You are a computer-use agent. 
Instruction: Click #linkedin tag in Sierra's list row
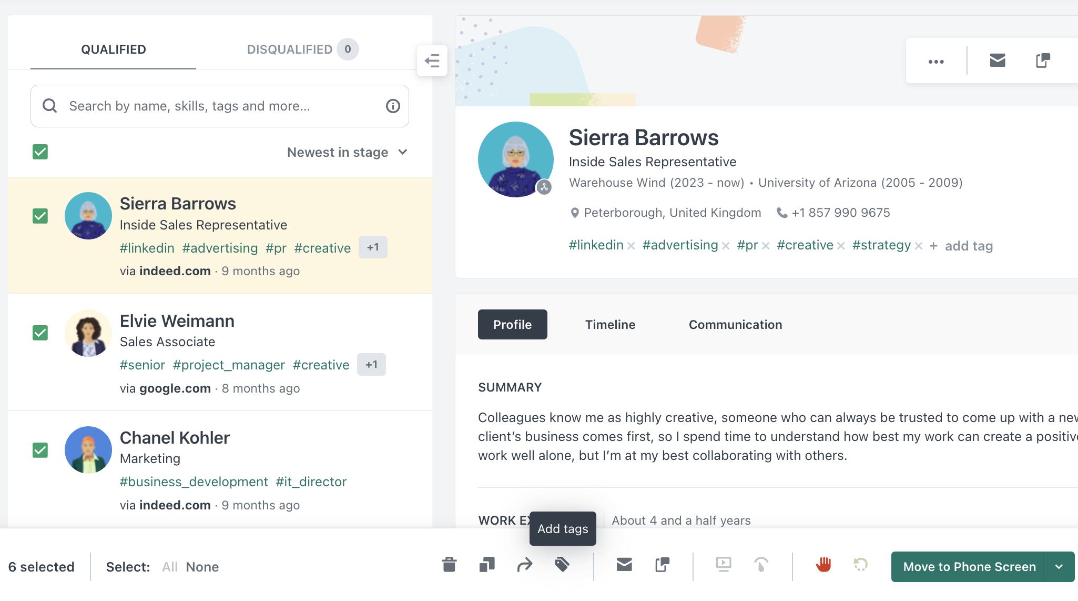[147, 248]
